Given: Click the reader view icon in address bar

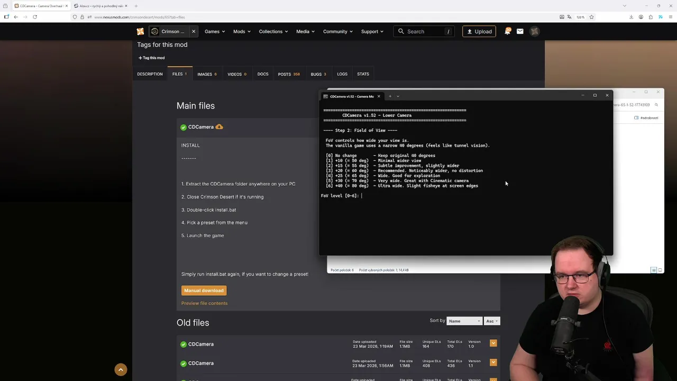Looking at the screenshot, I should coord(562,17).
